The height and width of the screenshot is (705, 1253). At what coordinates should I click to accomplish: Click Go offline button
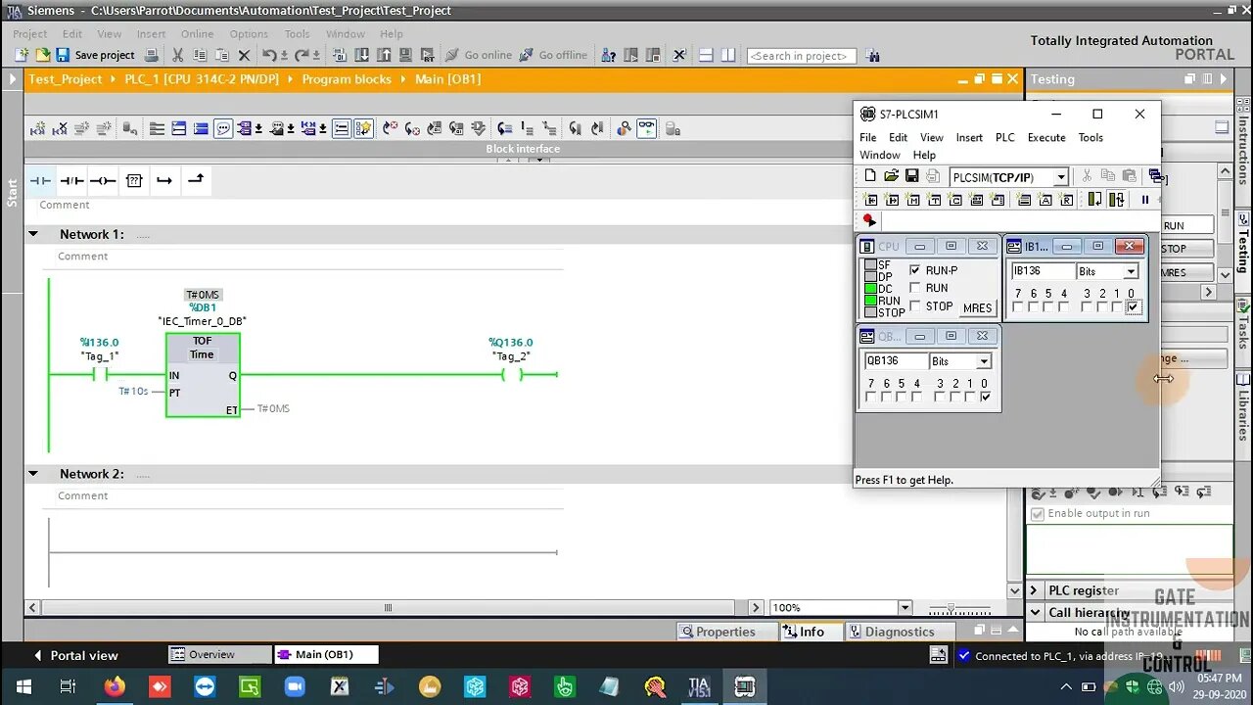click(x=553, y=55)
